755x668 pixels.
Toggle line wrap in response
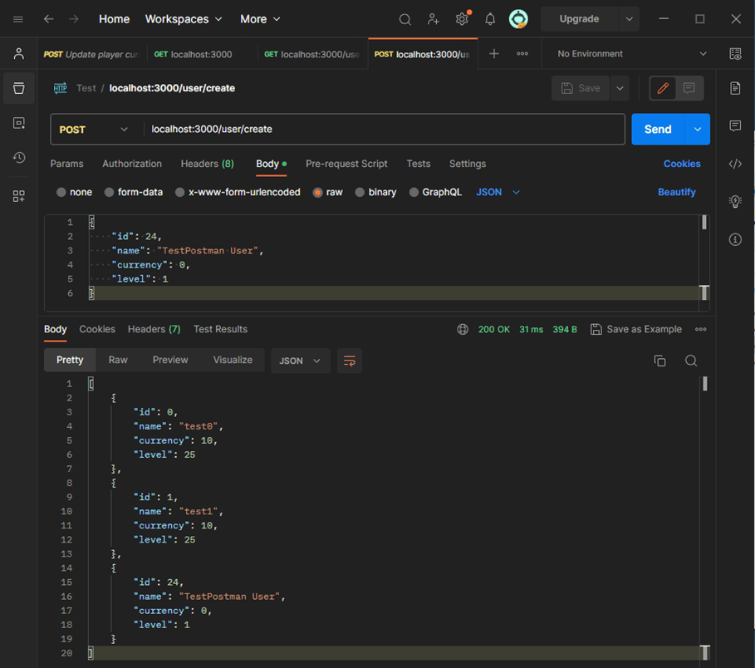click(x=350, y=361)
